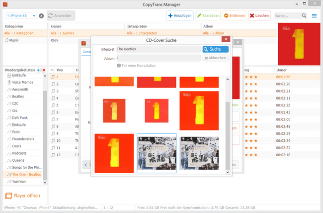This screenshot has height=213, width=323.
Task: Click the Player öffnen window icon
Action: point(8,196)
